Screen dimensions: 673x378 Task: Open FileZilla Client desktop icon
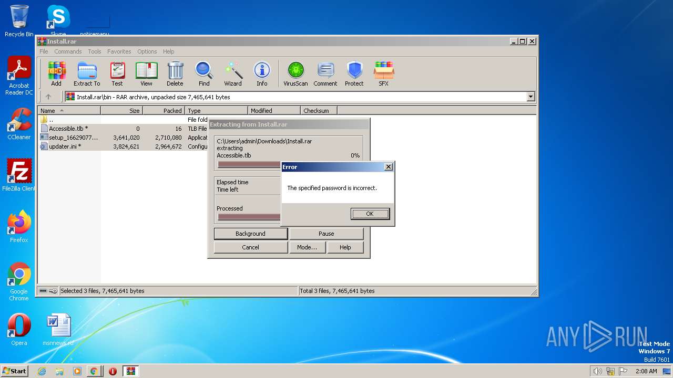pos(19,175)
